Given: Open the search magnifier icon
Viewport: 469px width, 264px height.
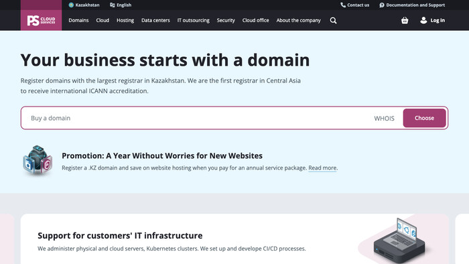Looking at the screenshot, I should coord(333,20).
